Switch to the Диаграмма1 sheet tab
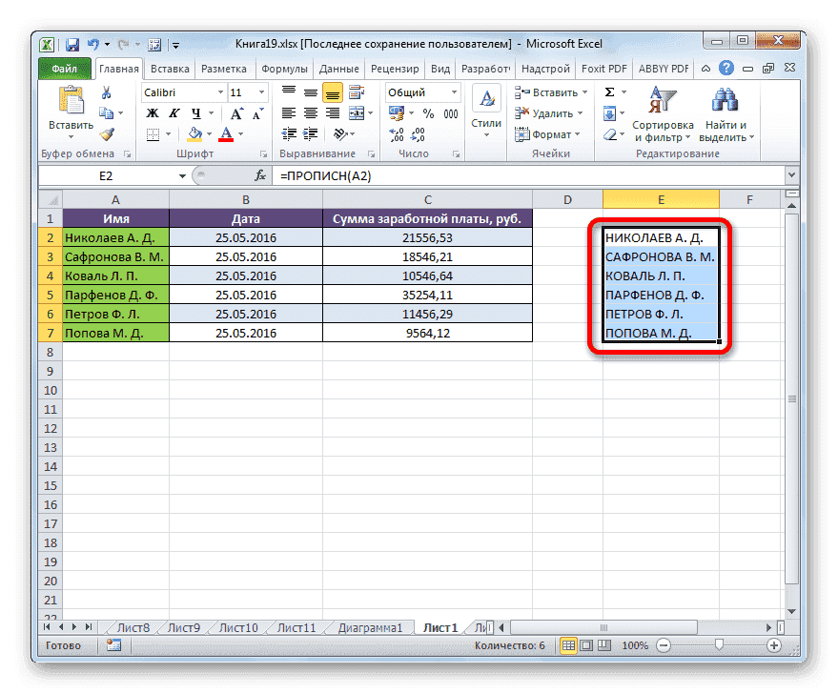This screenshot has width=838, height=694. [x=371, y=627]
